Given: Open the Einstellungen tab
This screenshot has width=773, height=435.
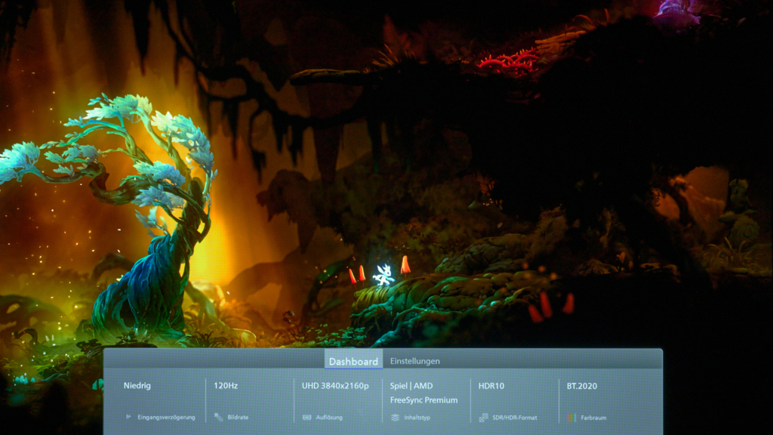Looking at the screenshot, I should pyautogui.click(x=414, y=361).
